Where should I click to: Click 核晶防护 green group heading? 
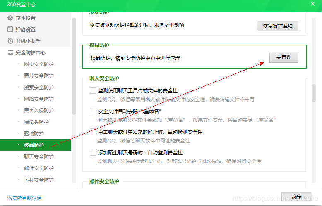coord(99,45)
